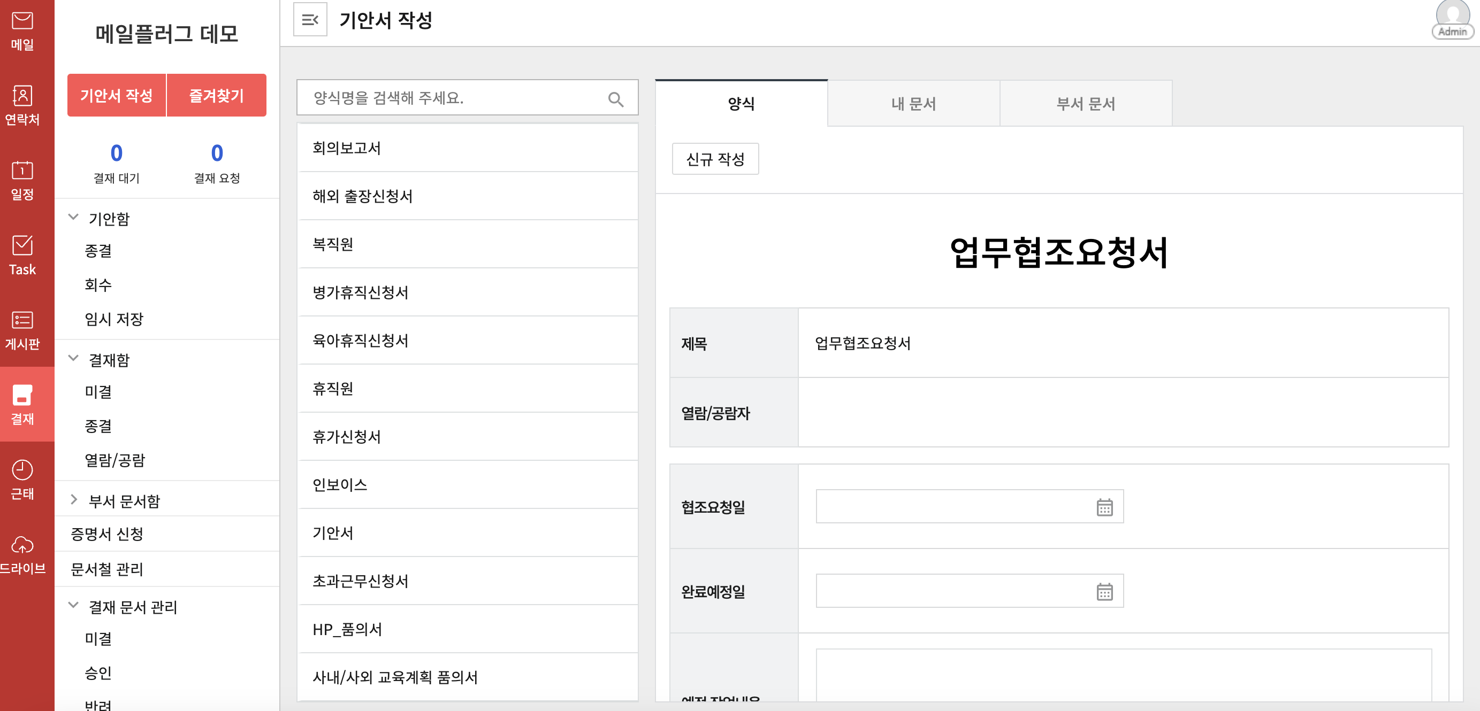Switch to the 내 문서 tab
This screenshot has width=1480, height=711.
913,104
